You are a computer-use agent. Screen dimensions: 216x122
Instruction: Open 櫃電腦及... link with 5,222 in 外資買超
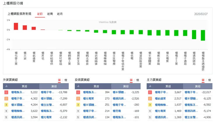click(18, 92)
